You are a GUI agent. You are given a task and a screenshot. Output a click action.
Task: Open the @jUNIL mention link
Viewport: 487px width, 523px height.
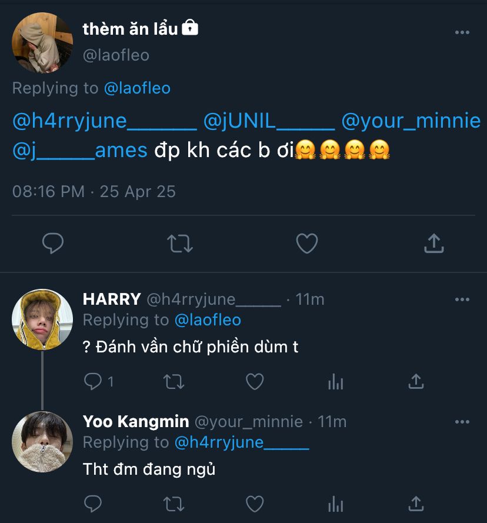click(269, 121)
